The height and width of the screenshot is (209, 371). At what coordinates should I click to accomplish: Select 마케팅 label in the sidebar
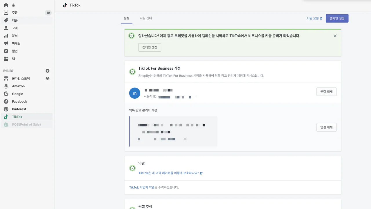16,43
